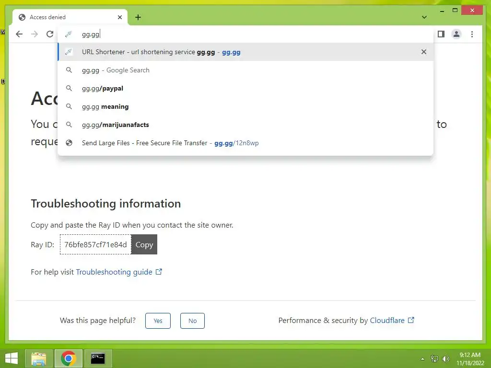The width and height of the screenshot is (491, 368).
Task: Answer No to page helpful
Action: click(192, 321)
